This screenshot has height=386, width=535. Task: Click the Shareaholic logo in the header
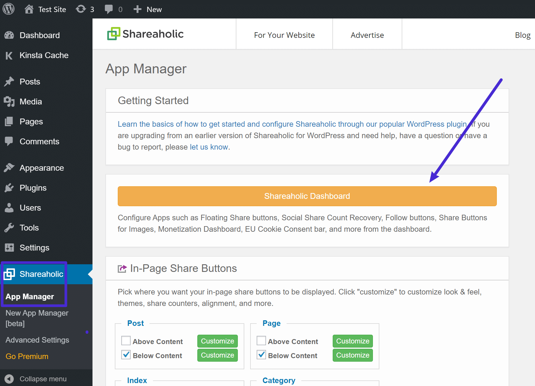click(x=145, y=33)
